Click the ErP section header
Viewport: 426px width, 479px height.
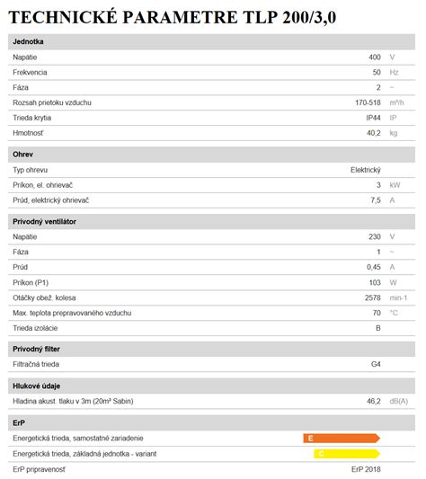pyautogui.click(x=211, y=423)
